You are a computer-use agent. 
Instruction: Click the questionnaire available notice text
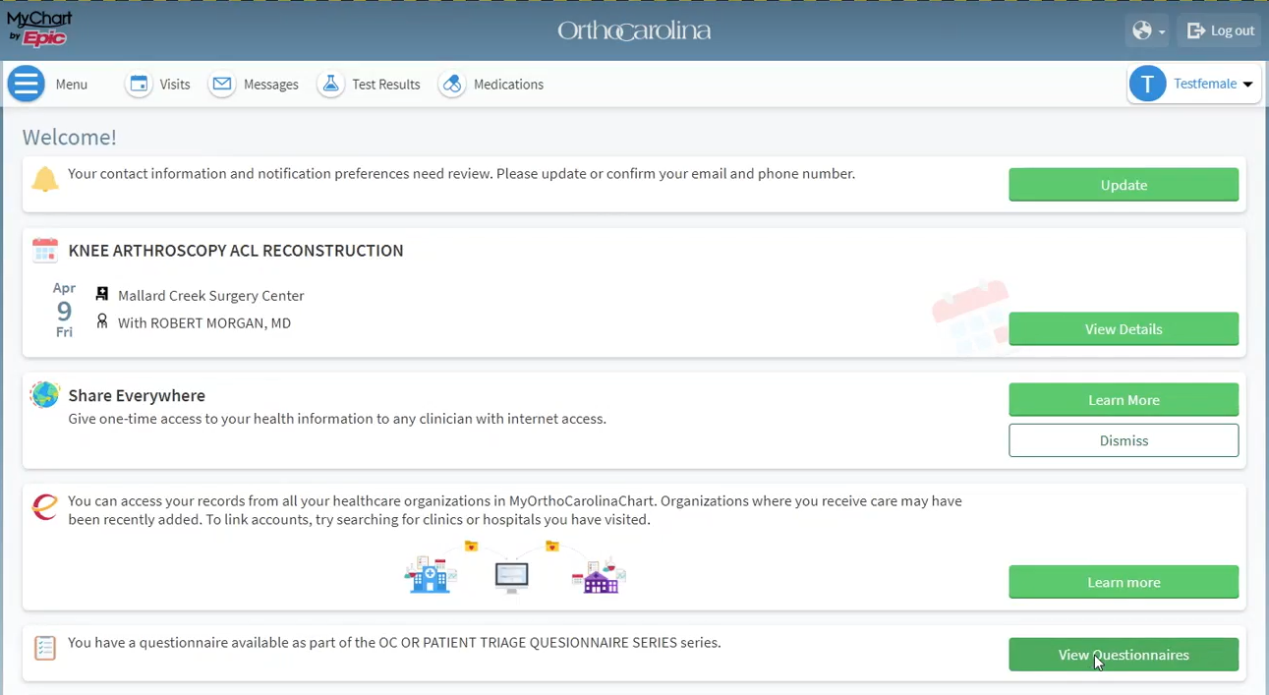point(394,643)
